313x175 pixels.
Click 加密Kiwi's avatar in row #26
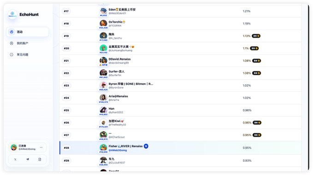coord(103,122)
